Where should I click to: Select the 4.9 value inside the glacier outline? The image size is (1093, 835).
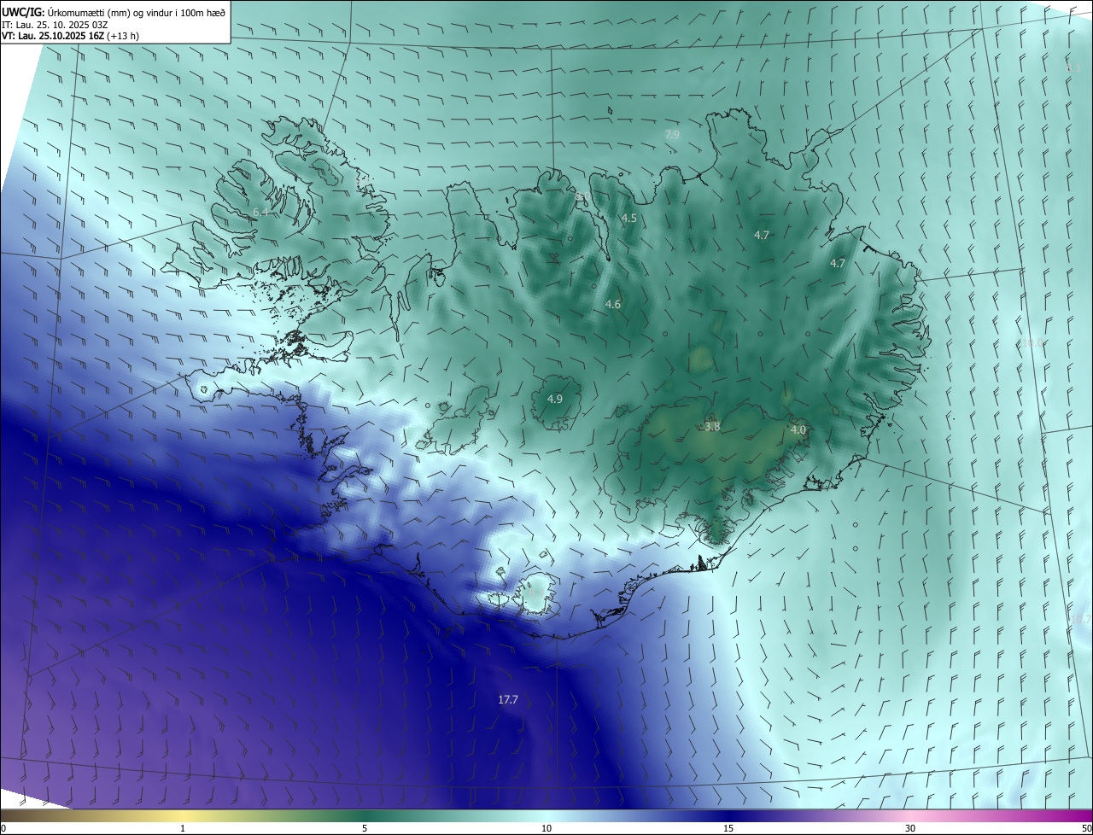pos(555,400)
